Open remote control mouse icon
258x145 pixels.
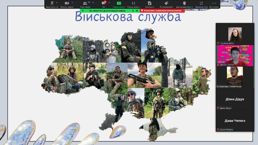[184, 3]
